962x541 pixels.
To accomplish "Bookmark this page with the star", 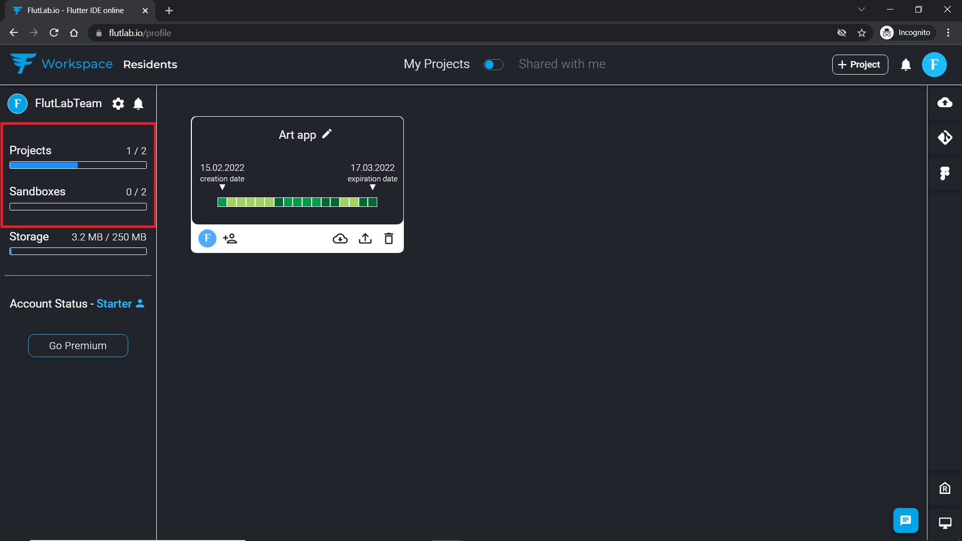I will click(x=862, y=33).
